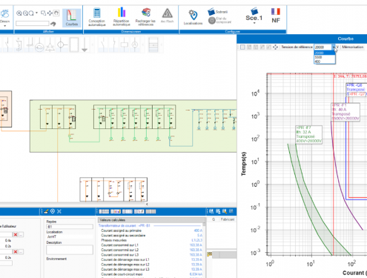Select the NF French standard flag
The width and height of the screenshot is (367, 278).
click(x=276, y=16)
